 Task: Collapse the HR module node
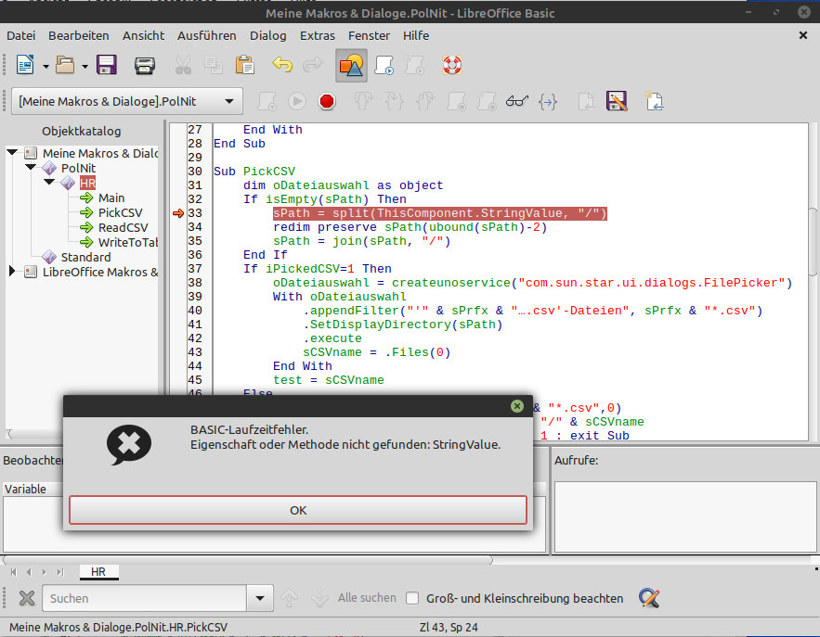49,183
